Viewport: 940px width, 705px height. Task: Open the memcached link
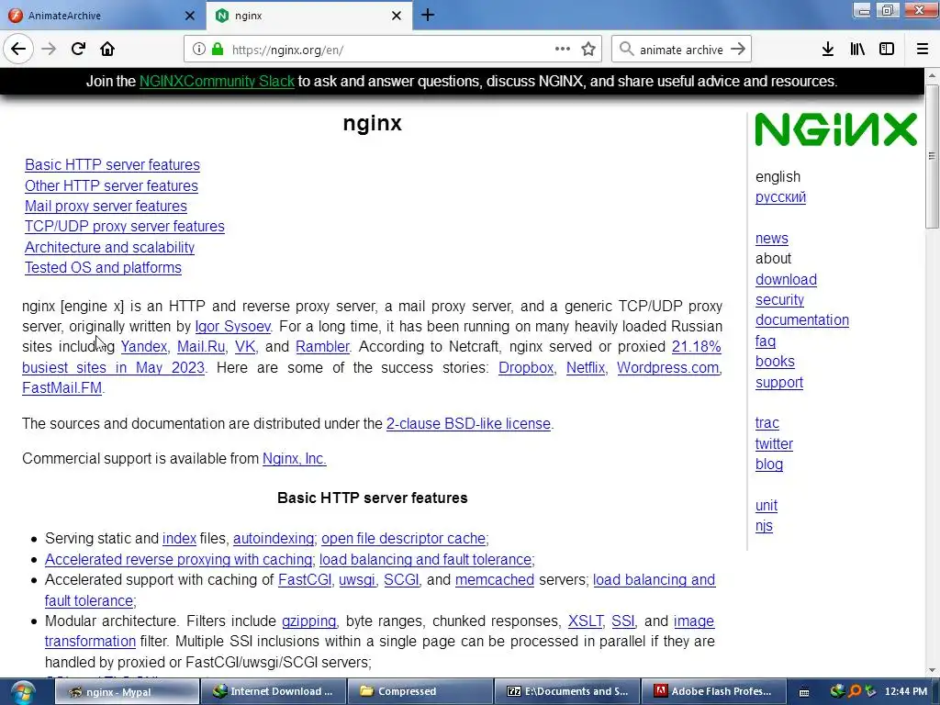[x=495, y=580]
